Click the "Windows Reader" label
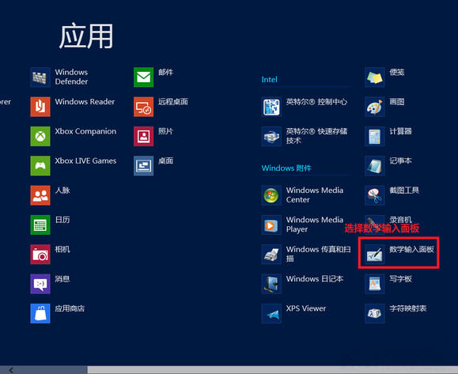 [x=85, y=101]
